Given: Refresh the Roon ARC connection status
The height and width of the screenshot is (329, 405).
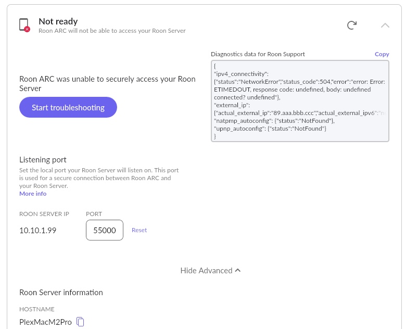Looking at the screenshot, I should [352, 25].
